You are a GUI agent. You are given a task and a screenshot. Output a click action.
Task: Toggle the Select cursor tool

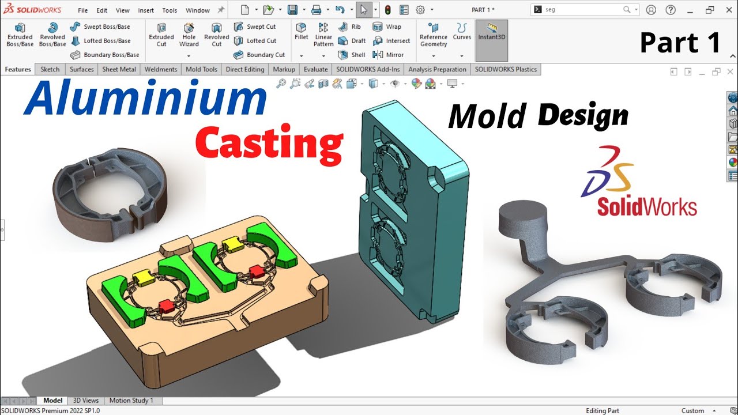coord(363,10)
